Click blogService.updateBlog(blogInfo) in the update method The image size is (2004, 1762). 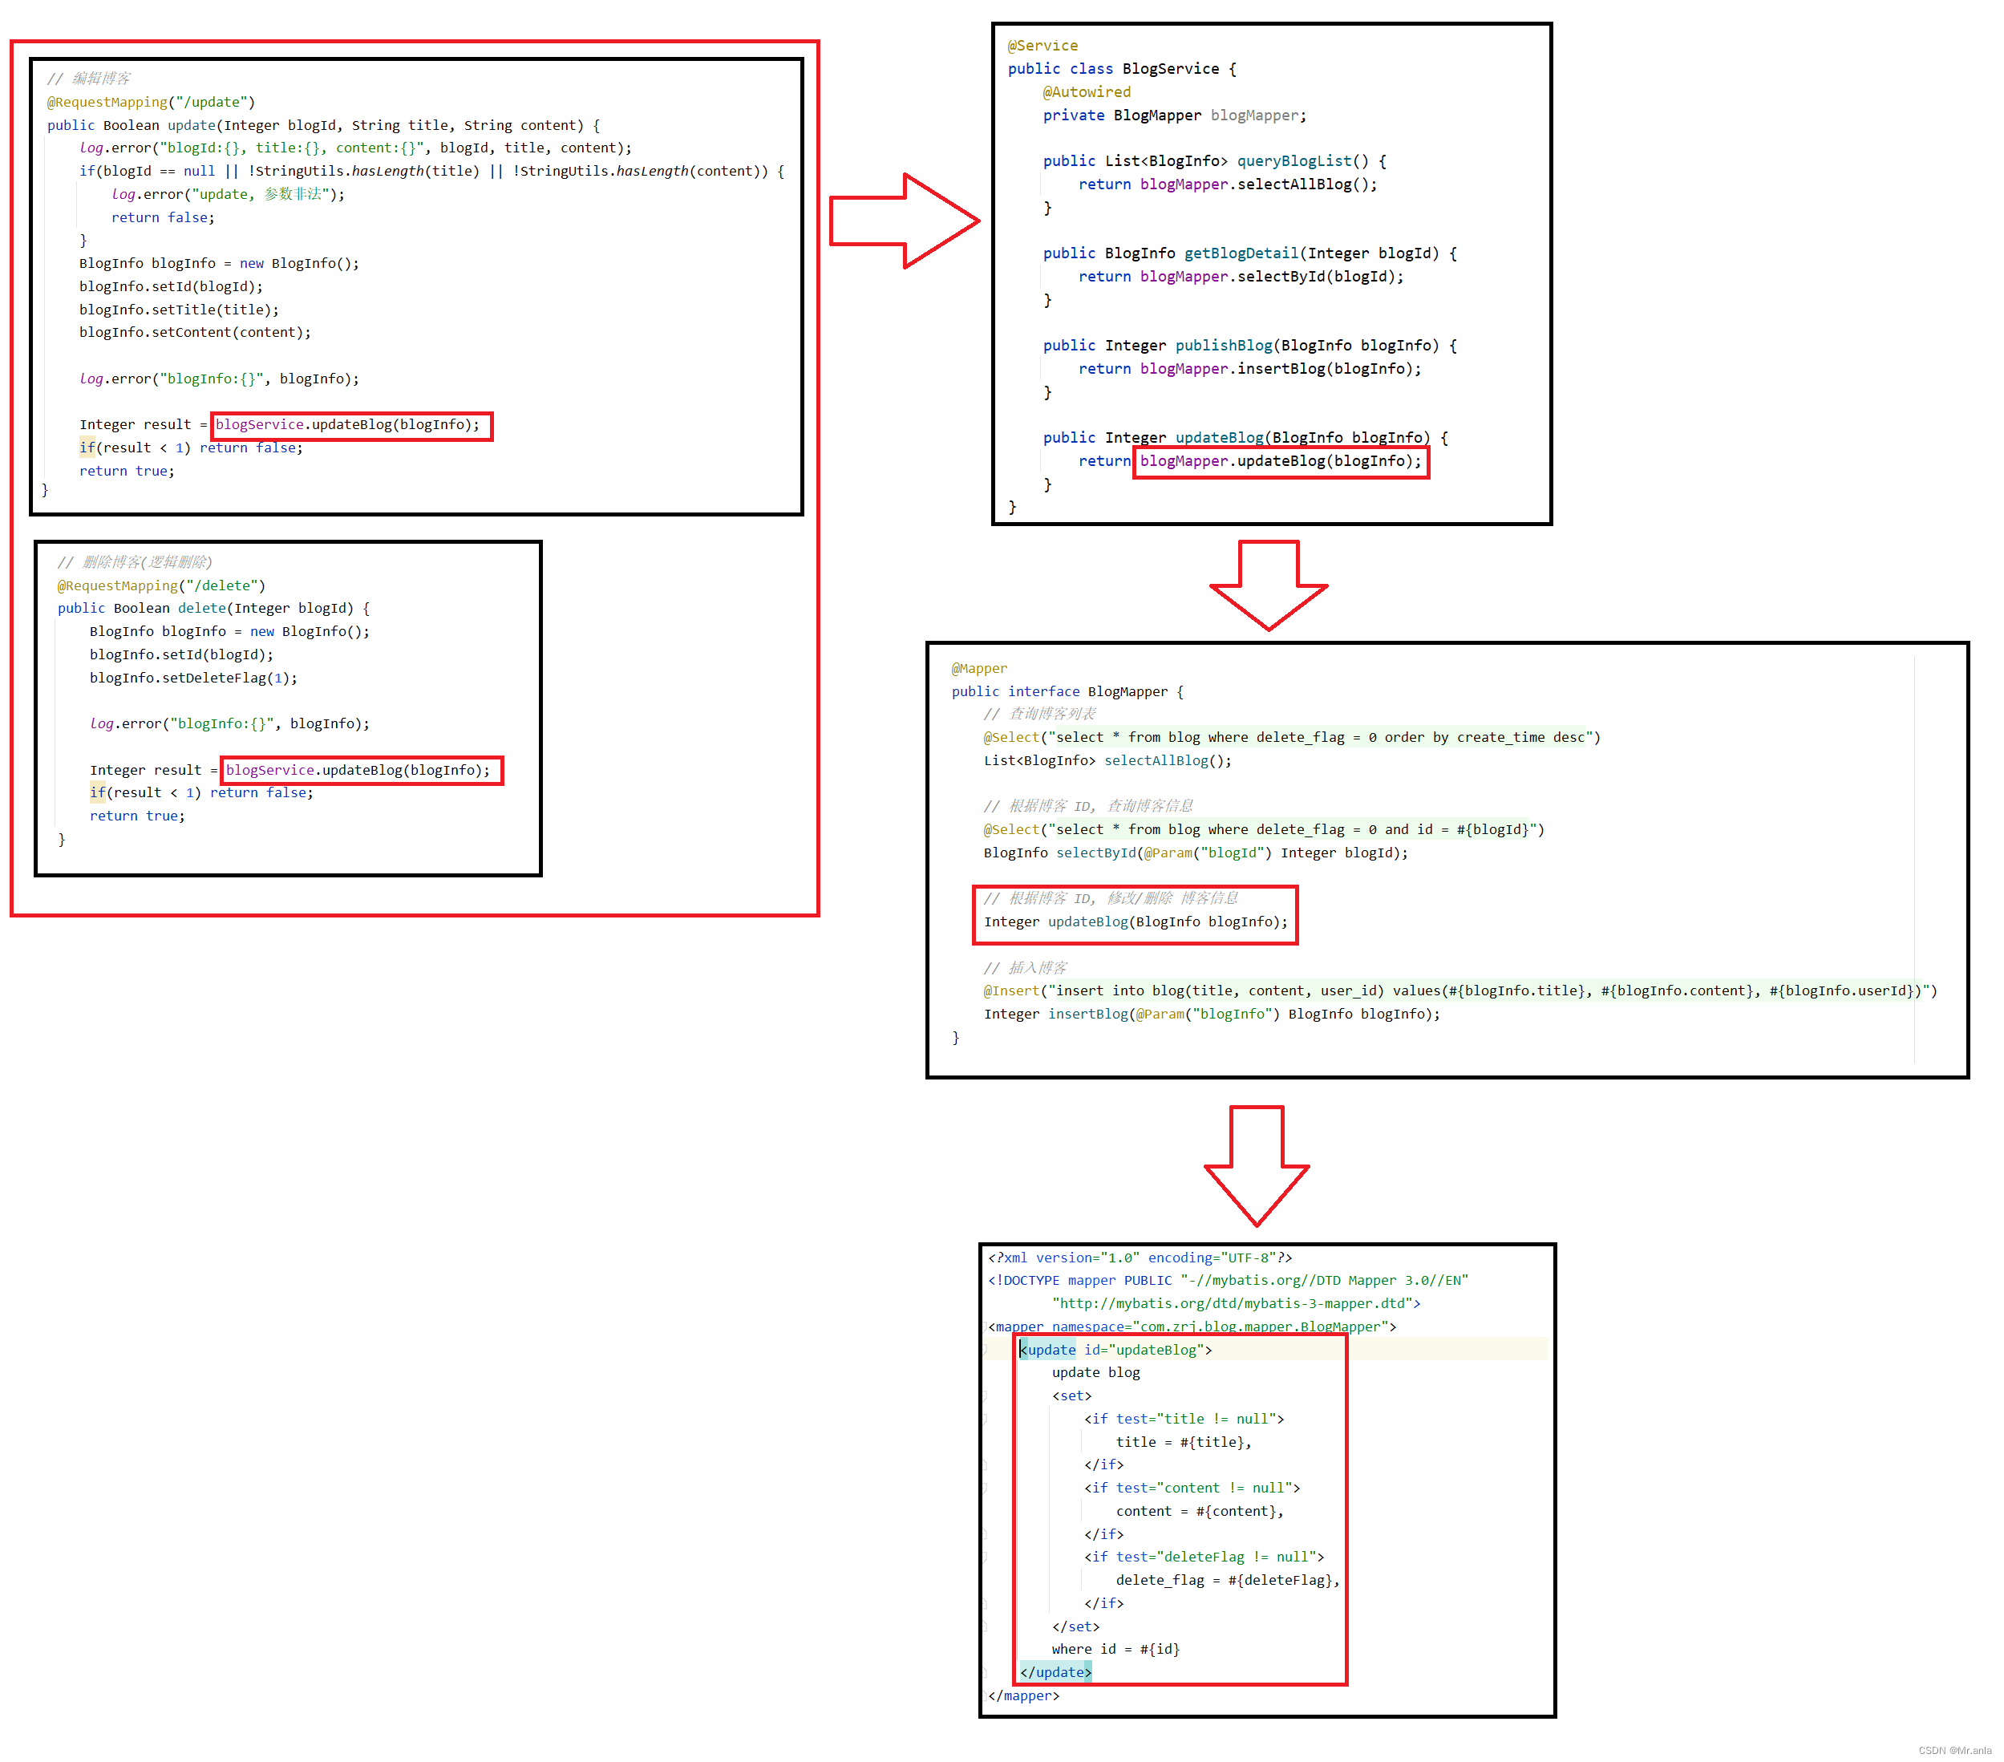(x=348, y=424)
